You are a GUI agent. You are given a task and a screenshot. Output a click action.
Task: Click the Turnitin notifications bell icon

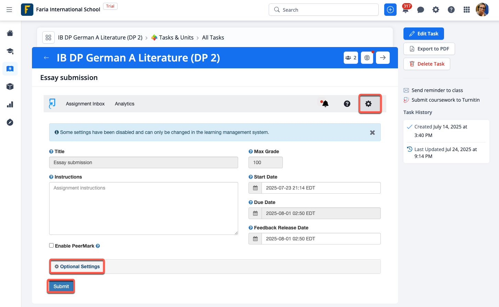[325, 104]
